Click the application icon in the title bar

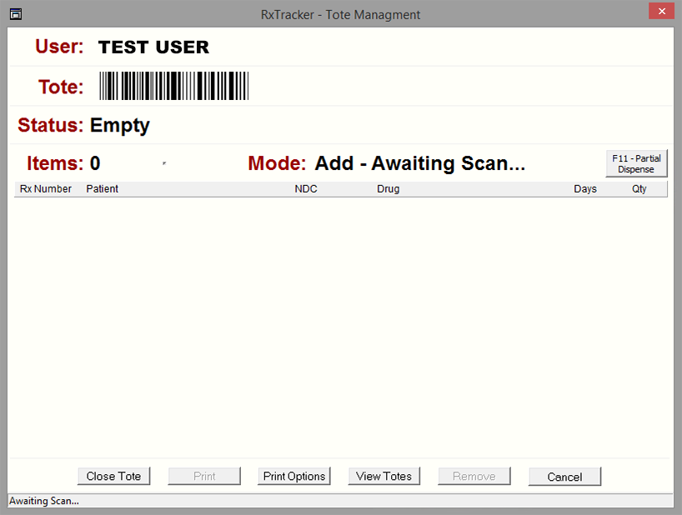pyautogui.click(x=16, y=14)
